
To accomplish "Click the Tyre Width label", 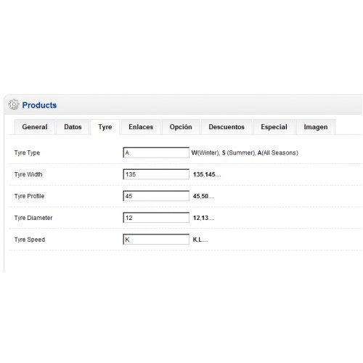I will 28,174.
